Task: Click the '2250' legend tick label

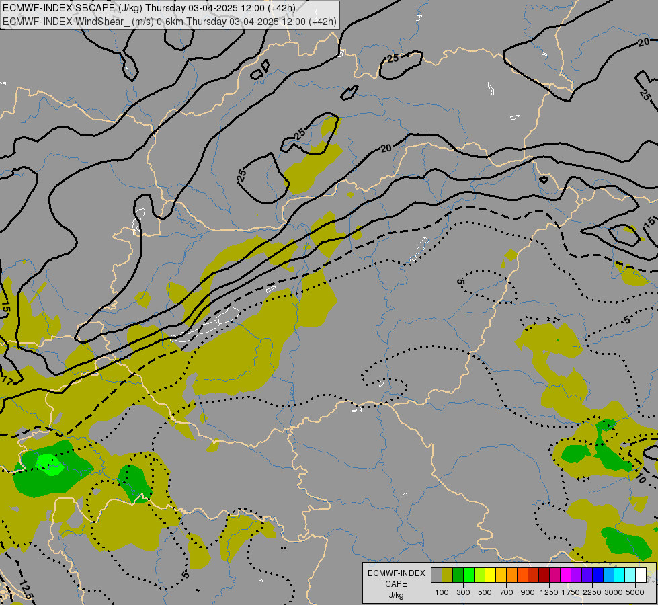Action: click(592, 592)
